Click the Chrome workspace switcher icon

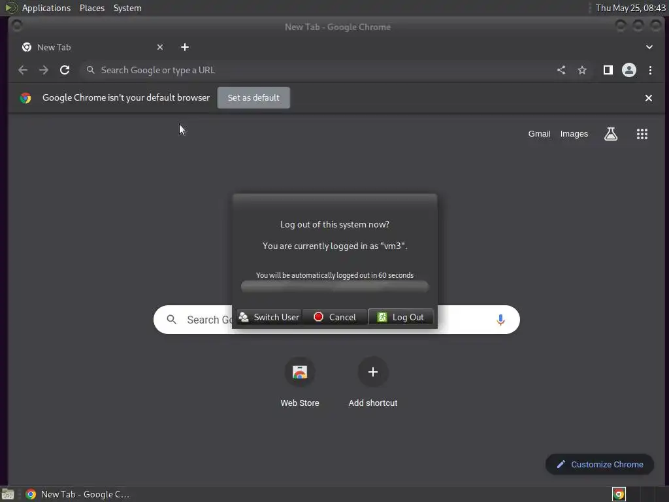coord(619,494)
